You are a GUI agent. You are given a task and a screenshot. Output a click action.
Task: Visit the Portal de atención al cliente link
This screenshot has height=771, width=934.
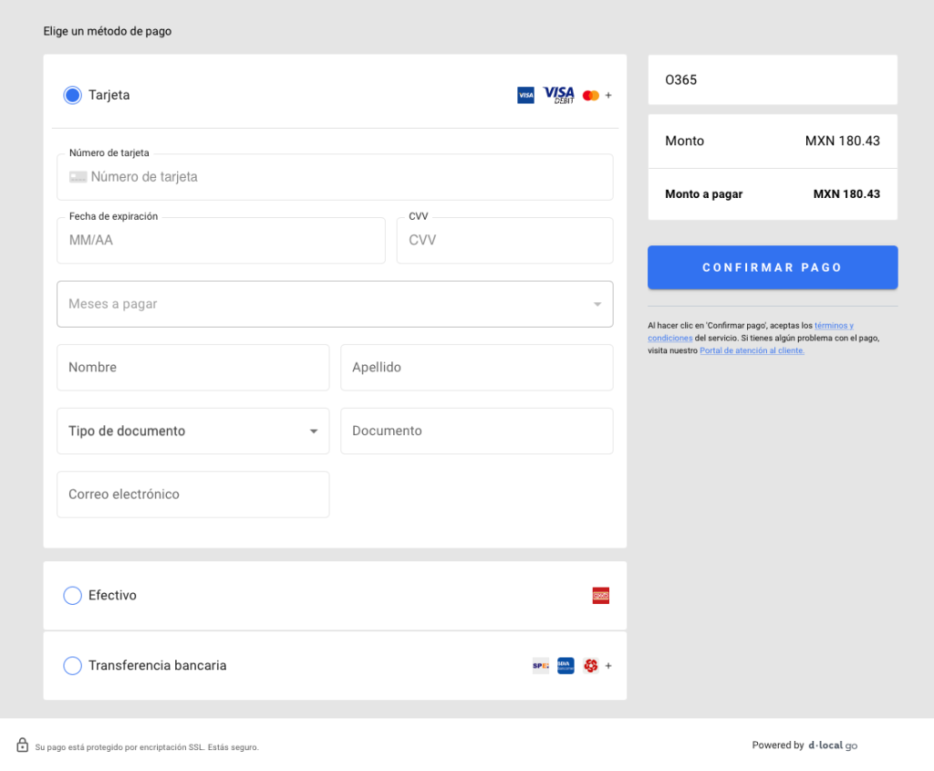pos(752,350)
